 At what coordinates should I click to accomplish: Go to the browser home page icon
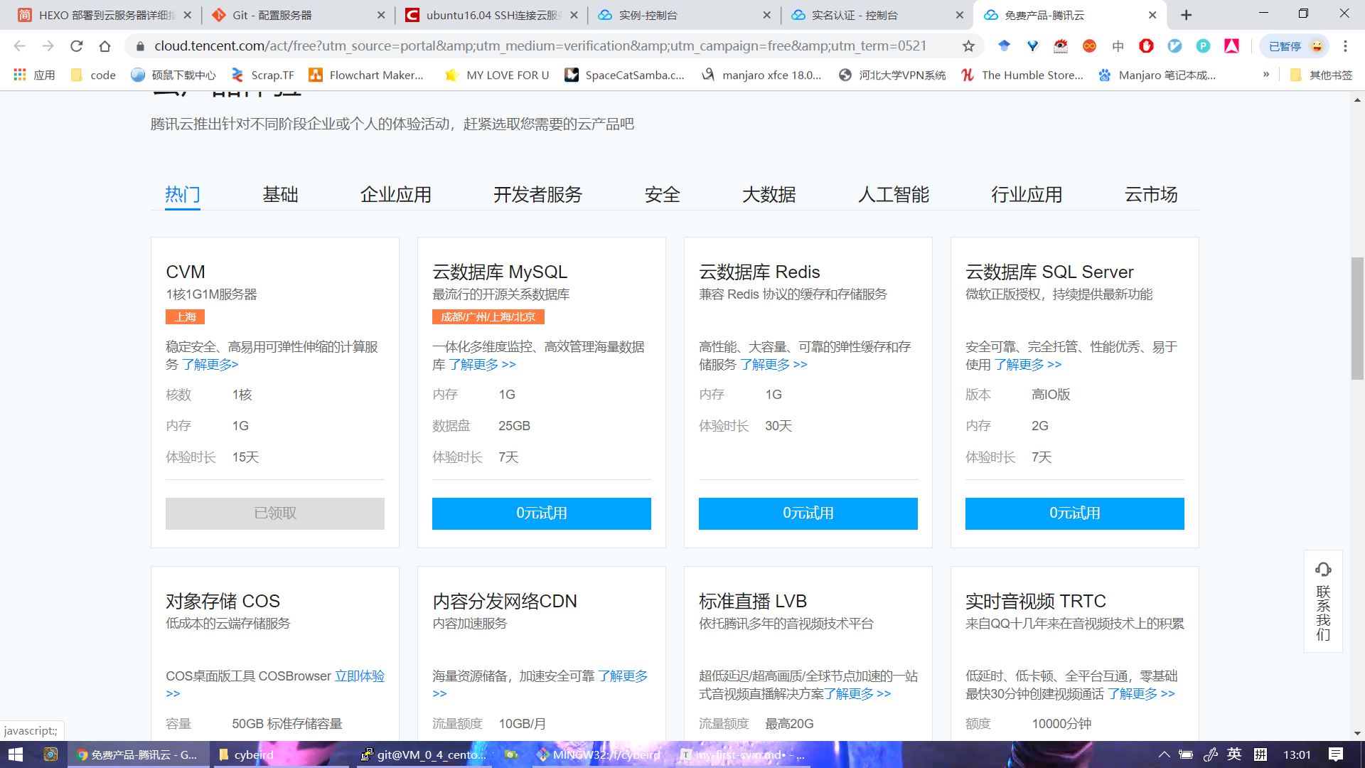(105, 46)
